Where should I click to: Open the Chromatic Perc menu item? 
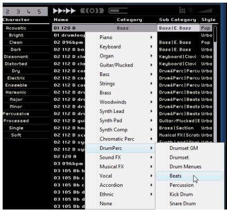pos(121,139)
